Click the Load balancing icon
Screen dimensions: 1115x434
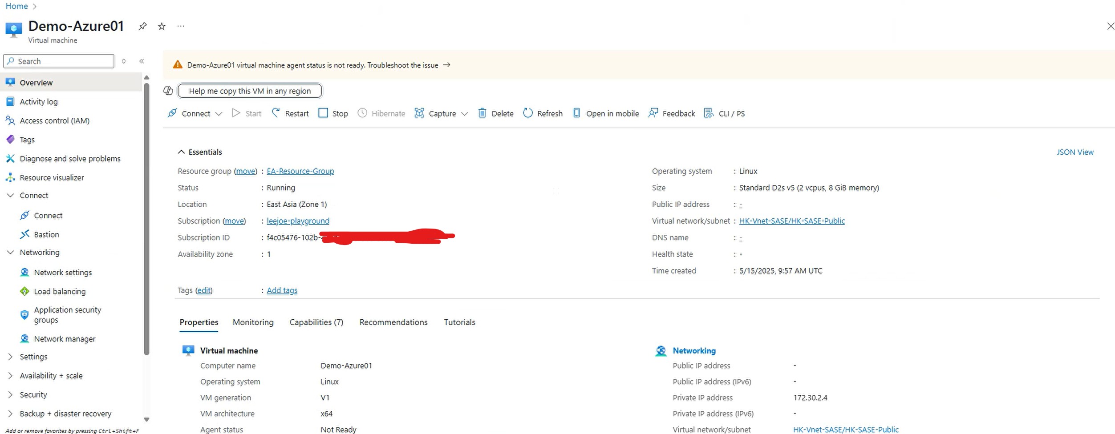tap(25, 291)
